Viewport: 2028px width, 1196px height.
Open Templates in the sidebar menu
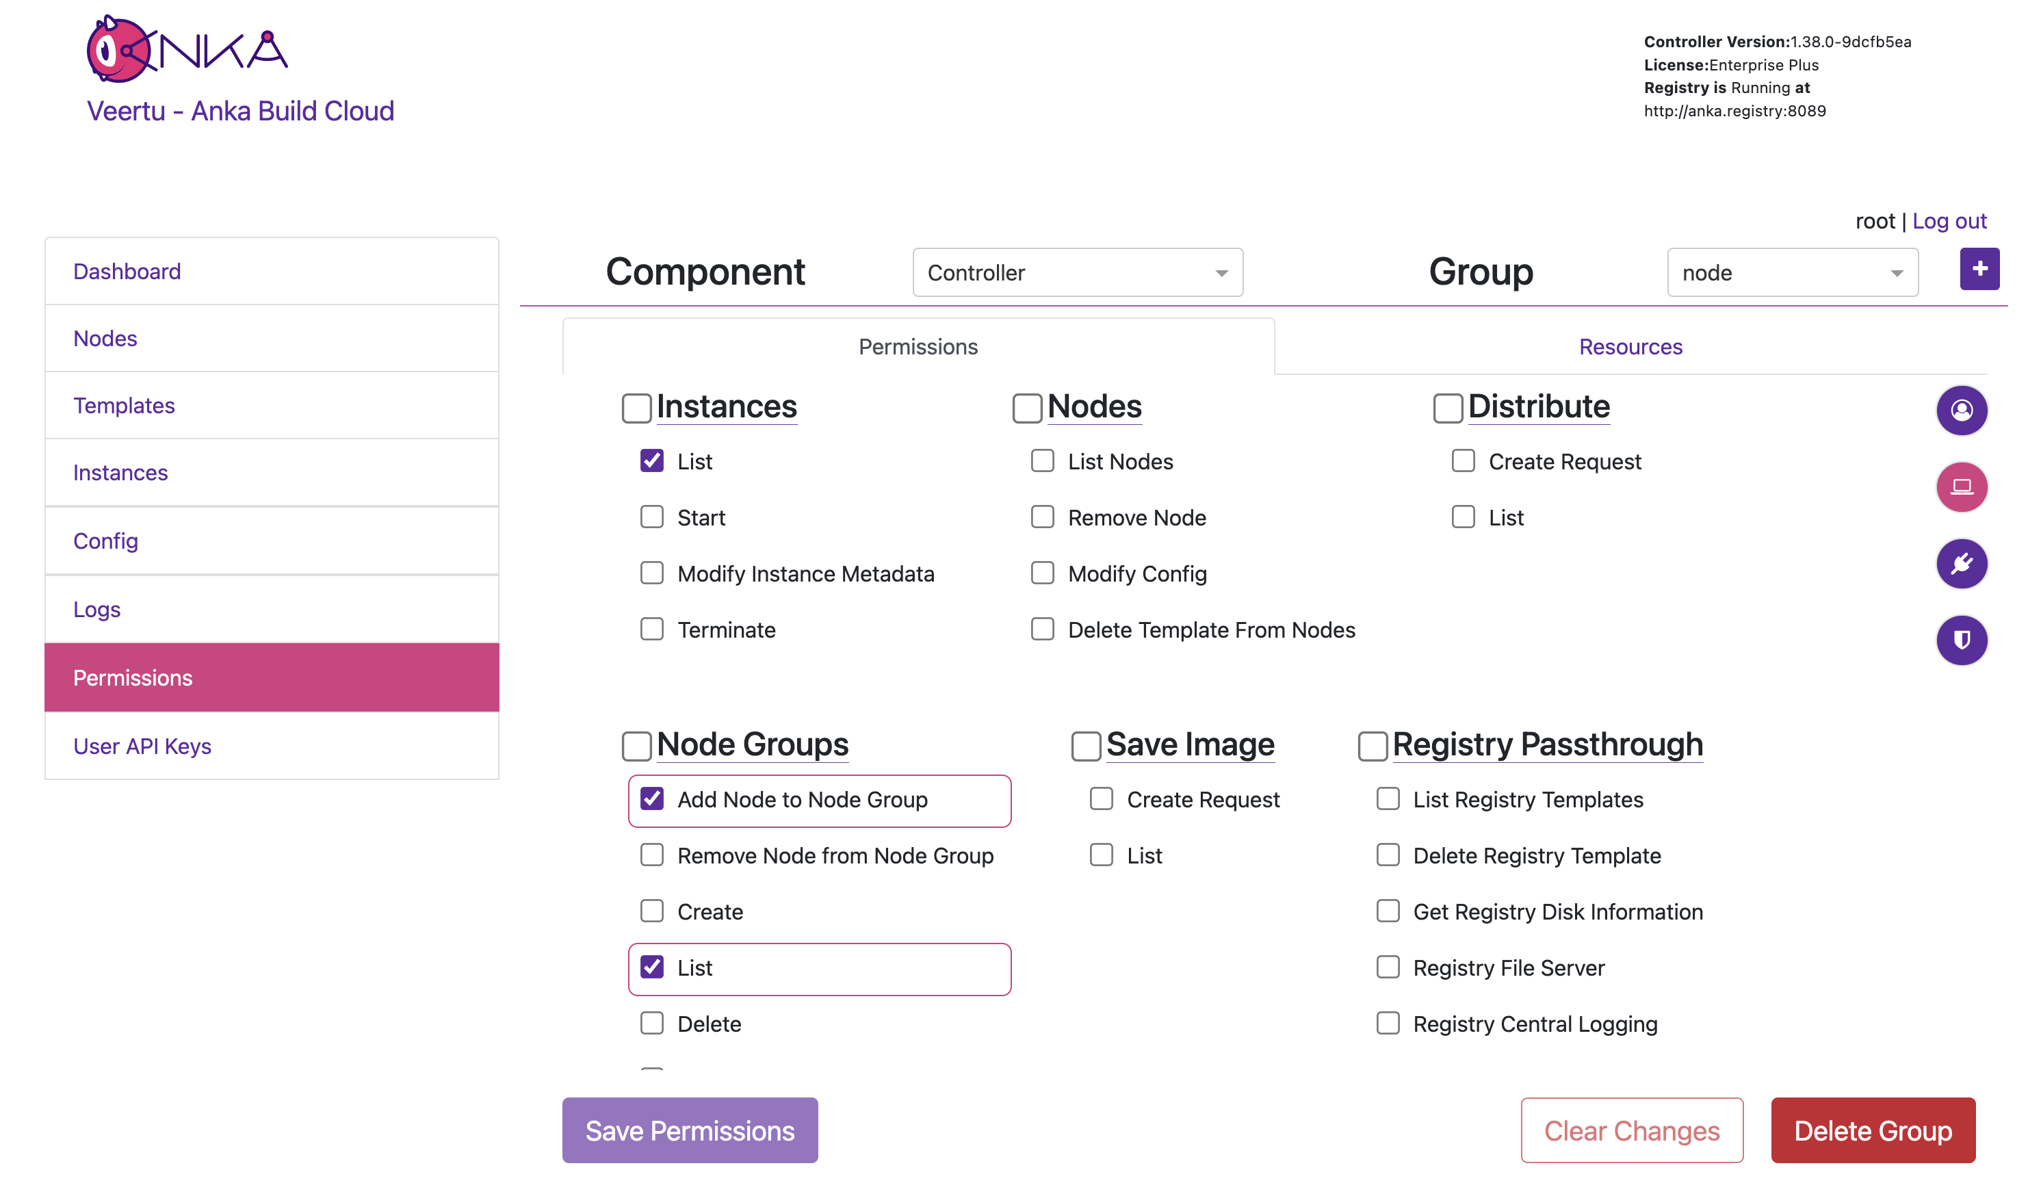(124, 405)
